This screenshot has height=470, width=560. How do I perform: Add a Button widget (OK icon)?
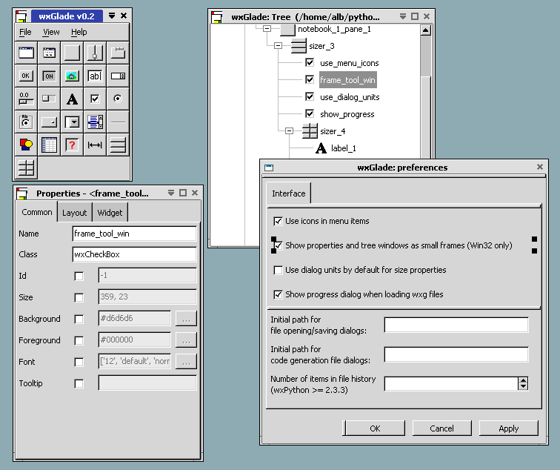click(x=26, y=76)
